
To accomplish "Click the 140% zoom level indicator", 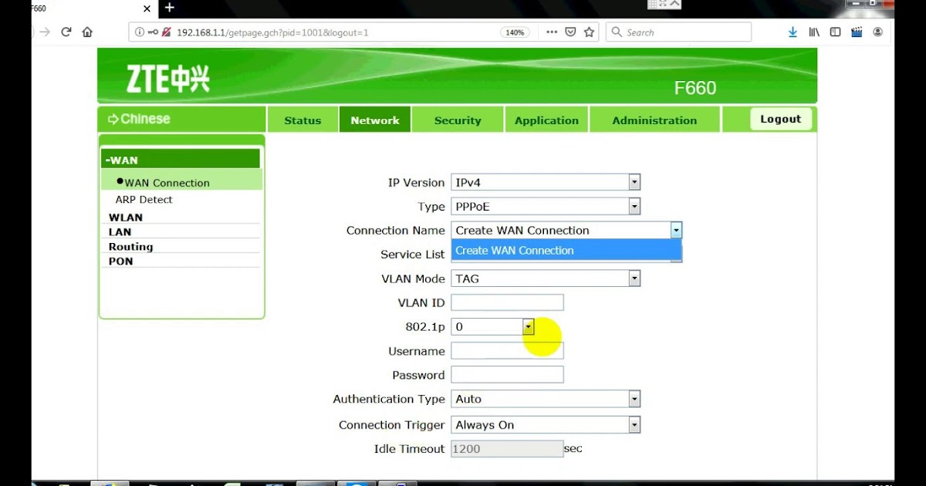I will pyautogui.click(x=514, y=32).
